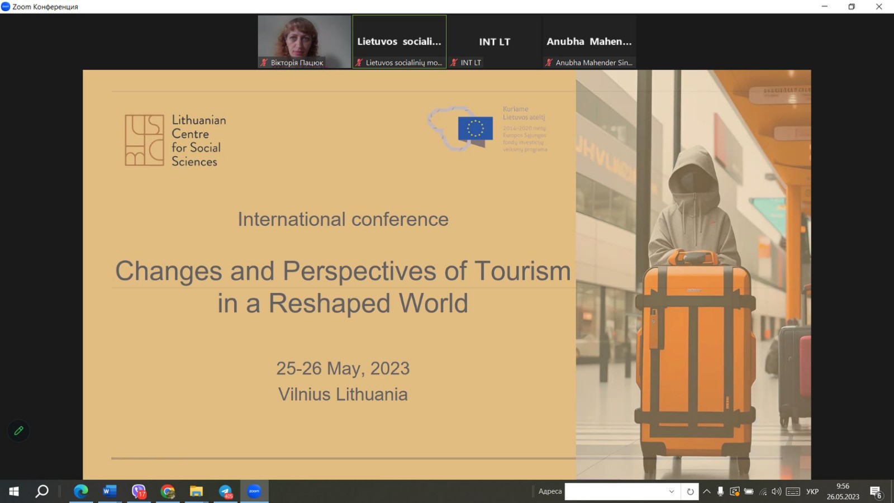Click the Zoom taskbar icon
The height and width of the screenshot is (503, 894).
(x=254, y=491)
